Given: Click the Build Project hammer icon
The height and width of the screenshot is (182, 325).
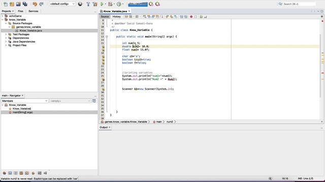Looking at the screenshot, I should tap(88, 4).
